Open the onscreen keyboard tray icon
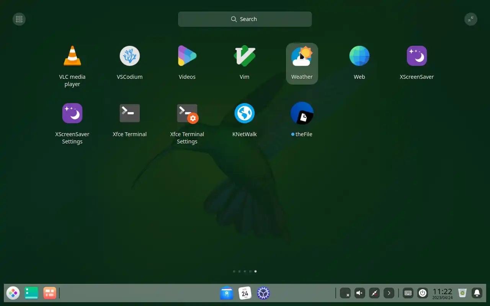Screen dimensions: 490x306 [408, 293]
